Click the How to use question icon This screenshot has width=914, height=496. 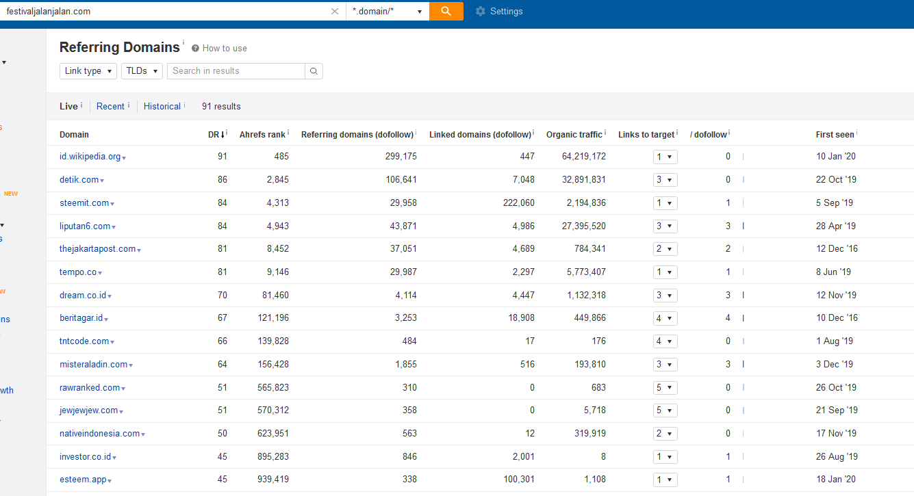[195, 49]
